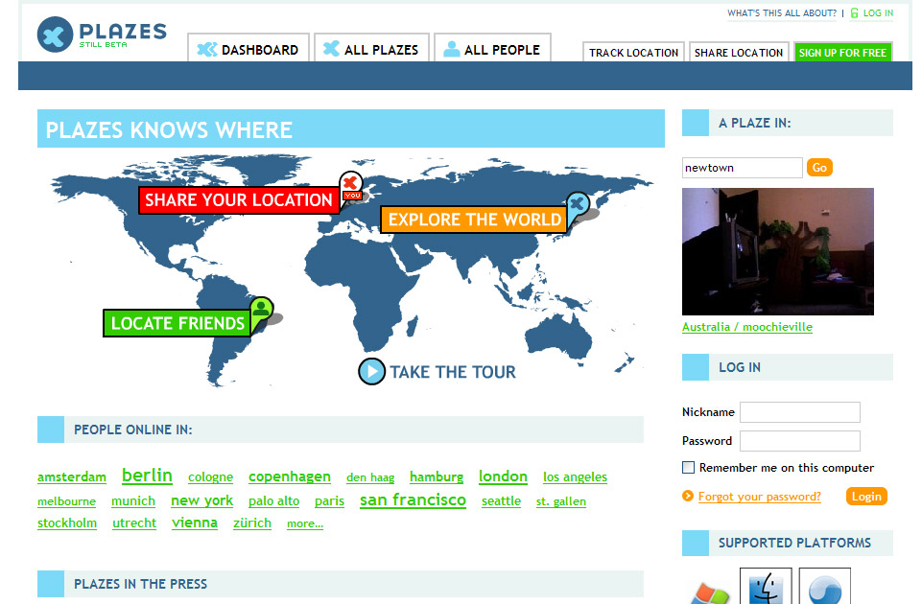
Task: Click the red 'You' map pin marker
Action: pyautogui.click(x=351, y=187)
